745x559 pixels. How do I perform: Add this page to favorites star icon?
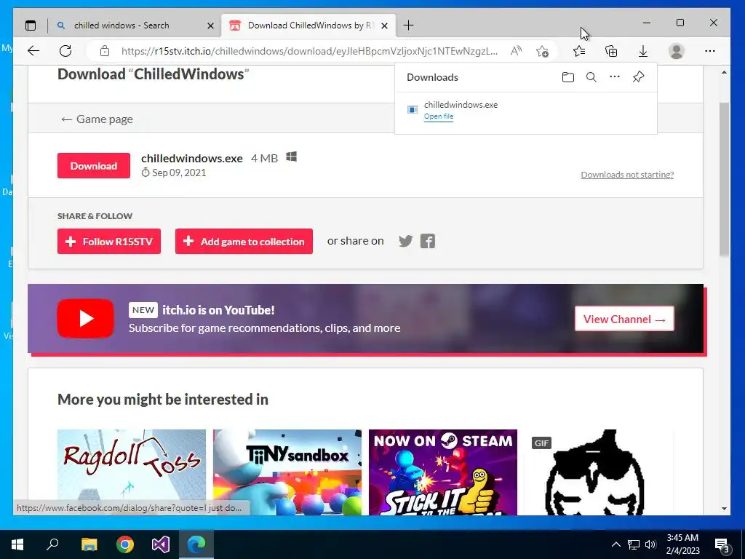(542, 51)
